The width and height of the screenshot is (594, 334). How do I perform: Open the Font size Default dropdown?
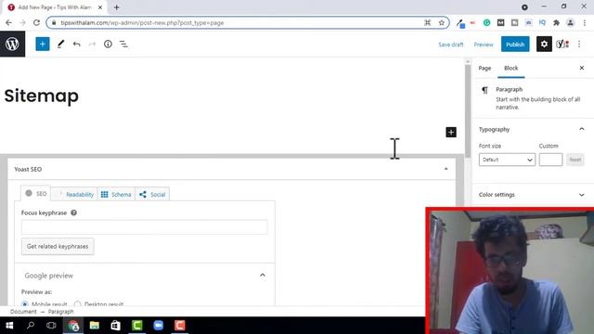pyautogui.click(x=507, y=160)
